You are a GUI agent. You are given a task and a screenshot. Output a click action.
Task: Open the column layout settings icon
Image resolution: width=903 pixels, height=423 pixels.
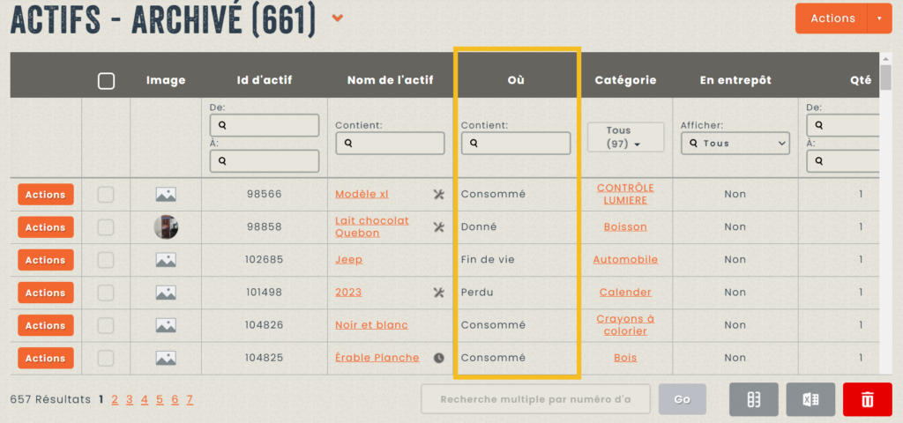tap(753, 399)
